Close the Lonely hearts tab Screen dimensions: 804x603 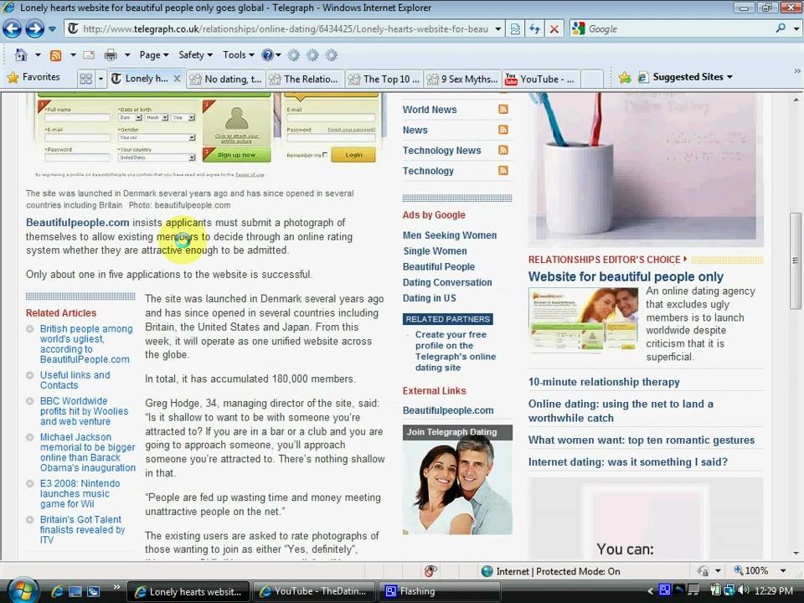(177, 79)
